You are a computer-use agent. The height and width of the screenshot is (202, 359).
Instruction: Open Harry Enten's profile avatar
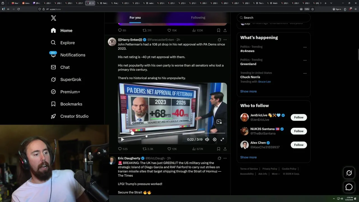click(112, 42)
